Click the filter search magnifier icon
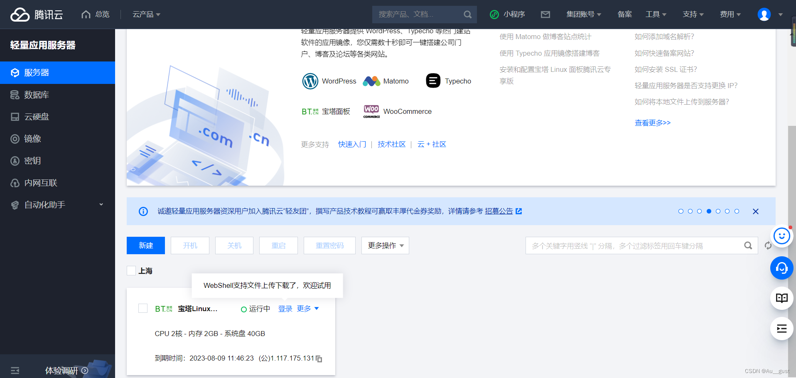 [748, 245]
